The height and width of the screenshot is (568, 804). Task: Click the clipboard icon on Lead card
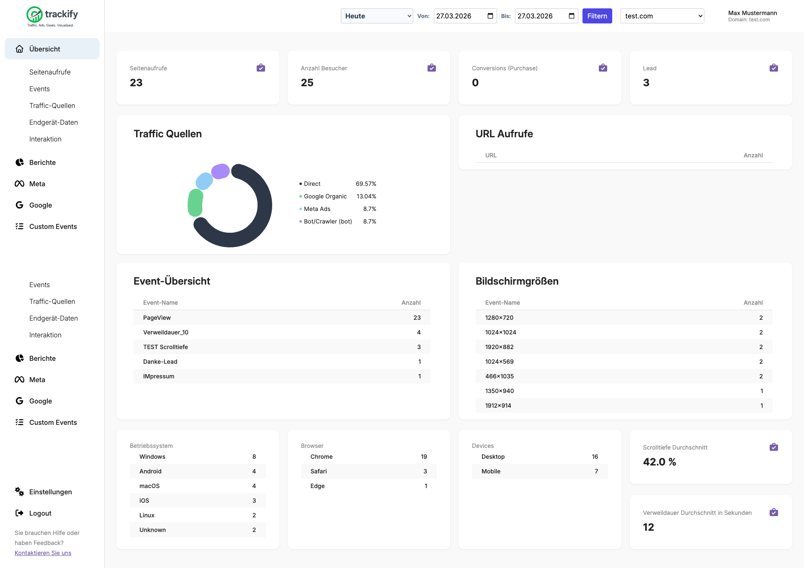point(773,68)
